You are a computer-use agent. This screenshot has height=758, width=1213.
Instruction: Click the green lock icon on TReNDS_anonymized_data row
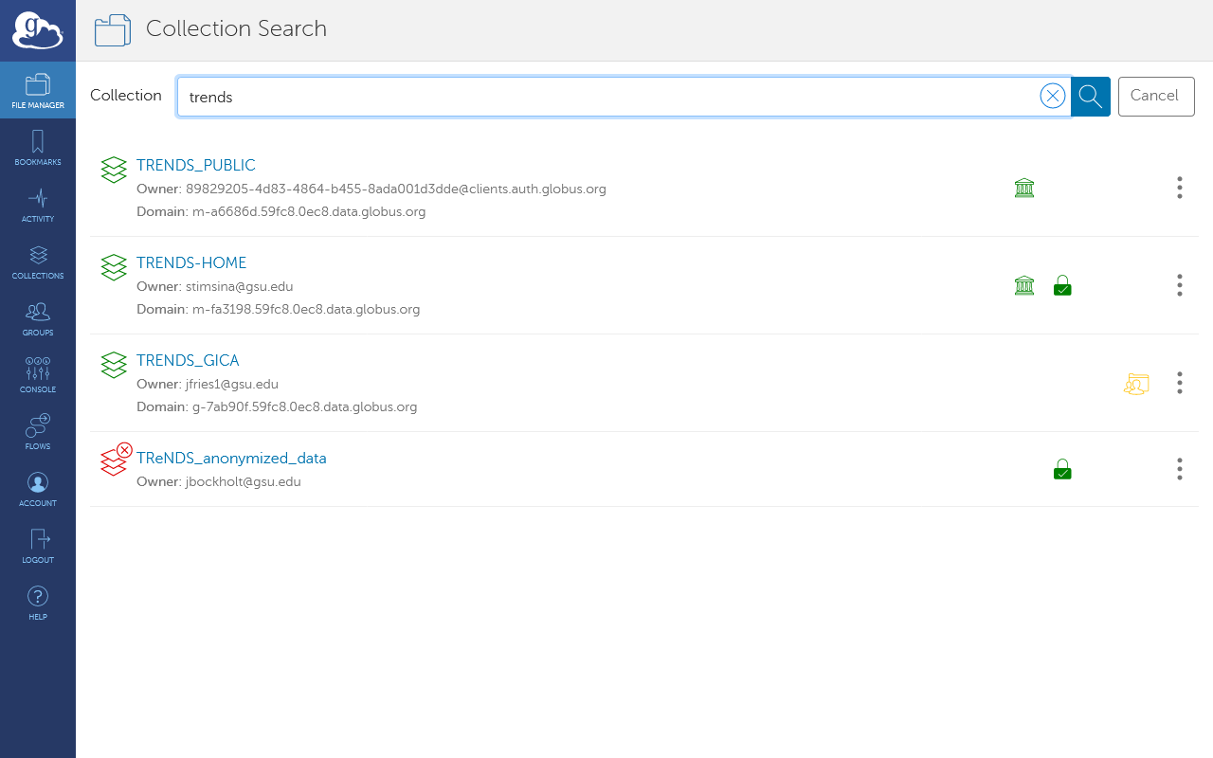click(1062, 469)
